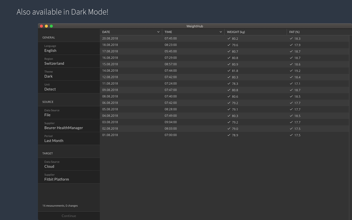This screenshot has height=220, width=352.
Task: Click time cell 07:44:00
Action: coord(171,71)
